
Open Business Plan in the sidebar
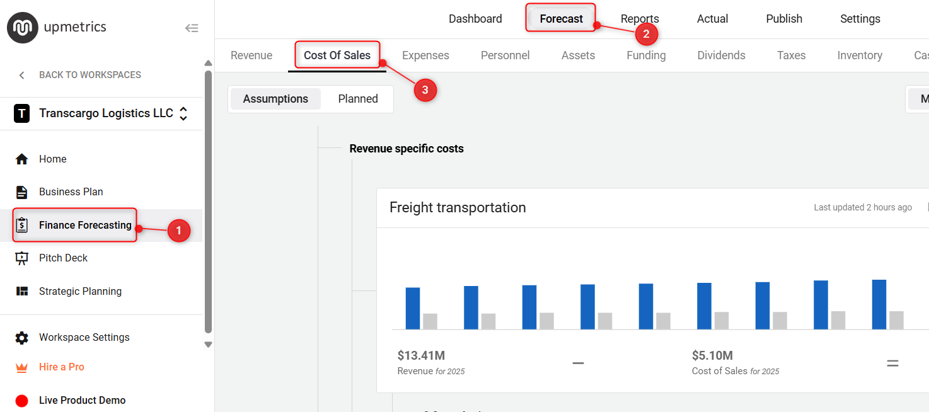click(71, 192)
